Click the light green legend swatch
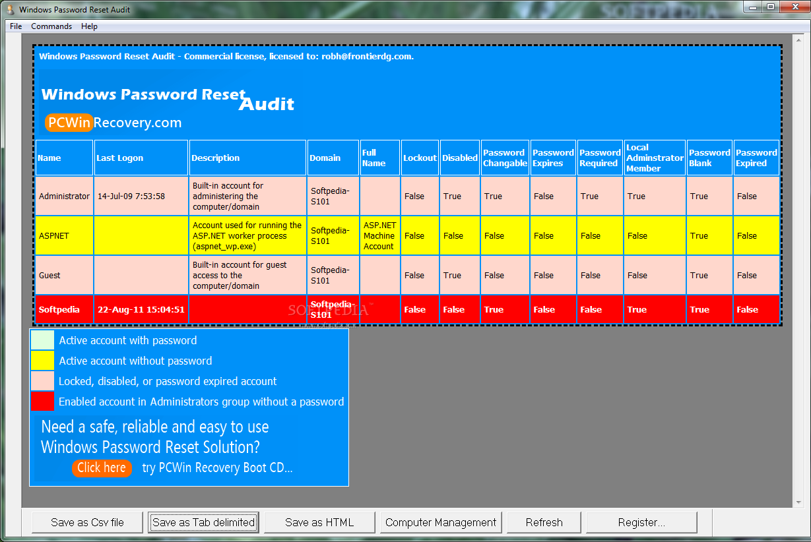811x542 pixels. coord(42,340)
